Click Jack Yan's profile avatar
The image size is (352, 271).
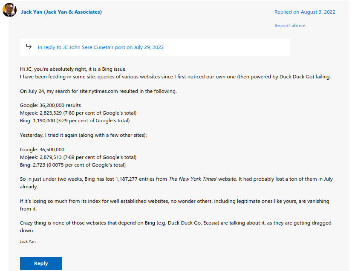click(x=9, y=10)
